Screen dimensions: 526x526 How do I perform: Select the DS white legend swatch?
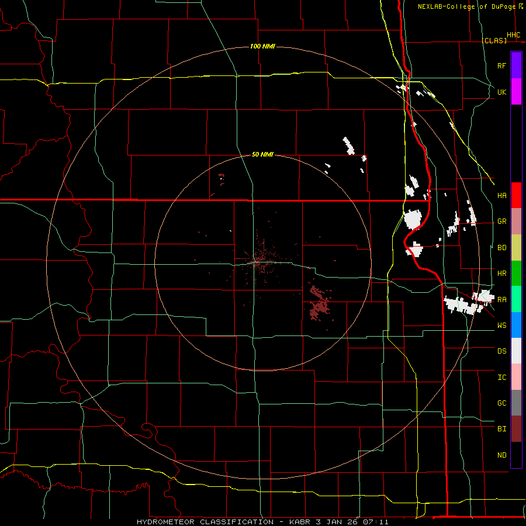516,351
